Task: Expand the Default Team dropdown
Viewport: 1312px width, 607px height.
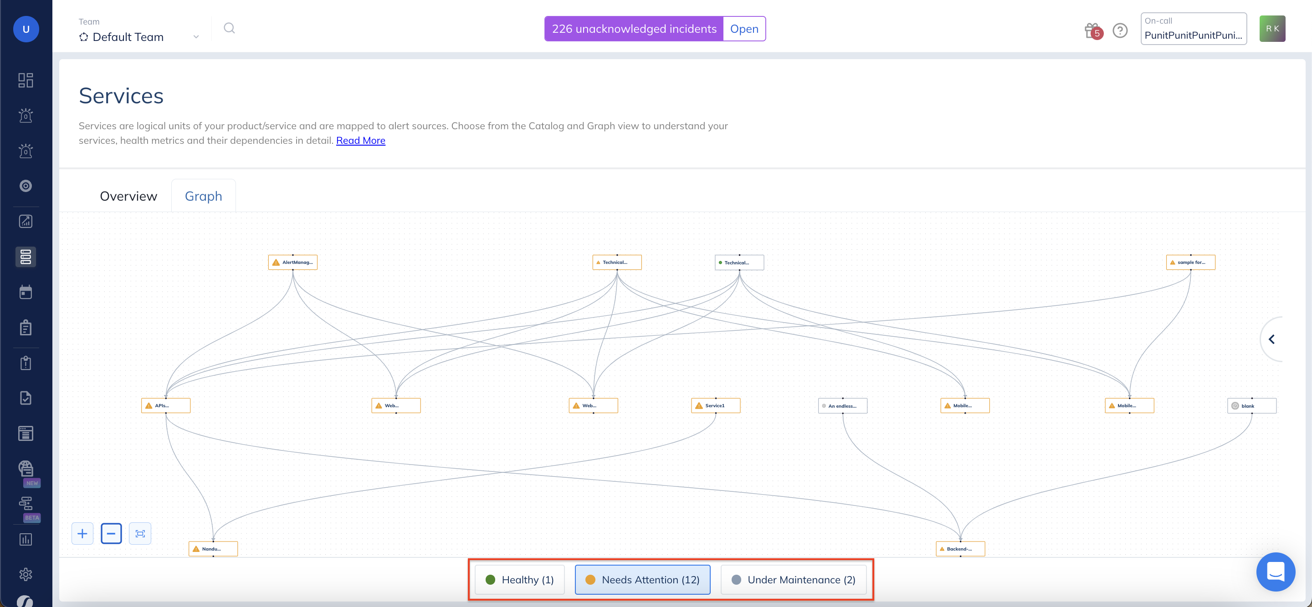Action: pos(138,37)
